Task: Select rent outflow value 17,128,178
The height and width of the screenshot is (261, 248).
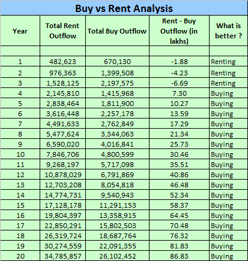Action: tap(62, 205)
